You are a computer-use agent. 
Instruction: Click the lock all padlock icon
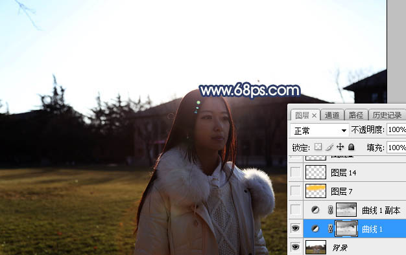coord(351,147)
